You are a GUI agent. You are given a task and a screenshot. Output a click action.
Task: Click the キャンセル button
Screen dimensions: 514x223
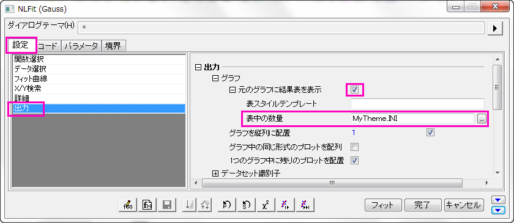click(464, 205)
